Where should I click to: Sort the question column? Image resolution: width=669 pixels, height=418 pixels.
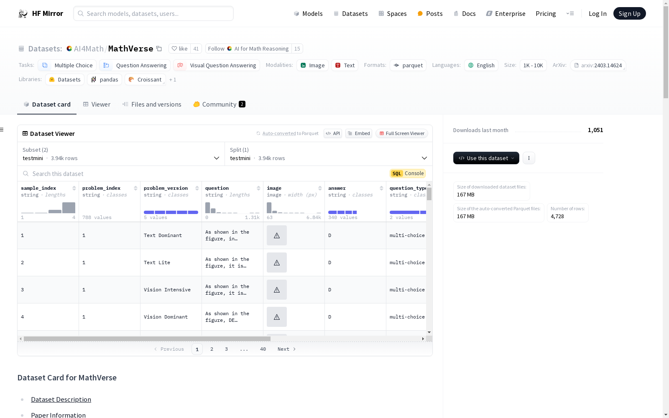(x=258, y=188)
